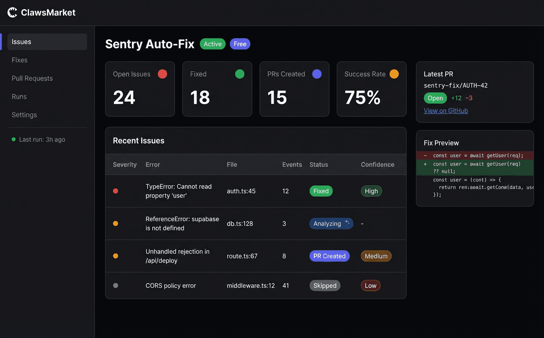Select the gray severity dot for CORS error
The height and width of the screenshot is (338, 544).
[115, 285]
